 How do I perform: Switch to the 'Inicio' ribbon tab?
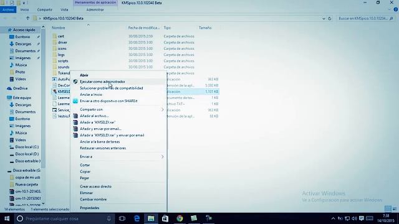(x=24, y=10)
